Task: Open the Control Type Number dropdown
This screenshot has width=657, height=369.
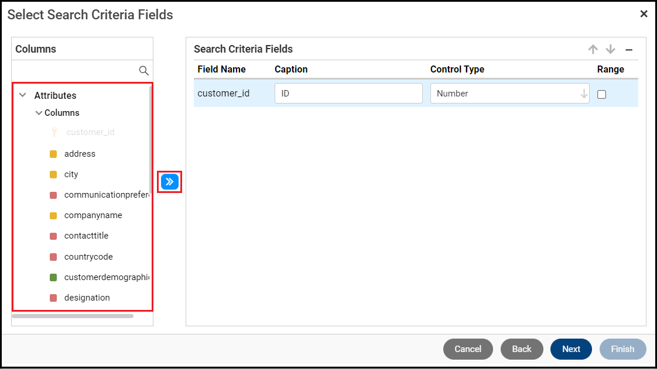Action: pyautogui.click(x=509, y=94)
